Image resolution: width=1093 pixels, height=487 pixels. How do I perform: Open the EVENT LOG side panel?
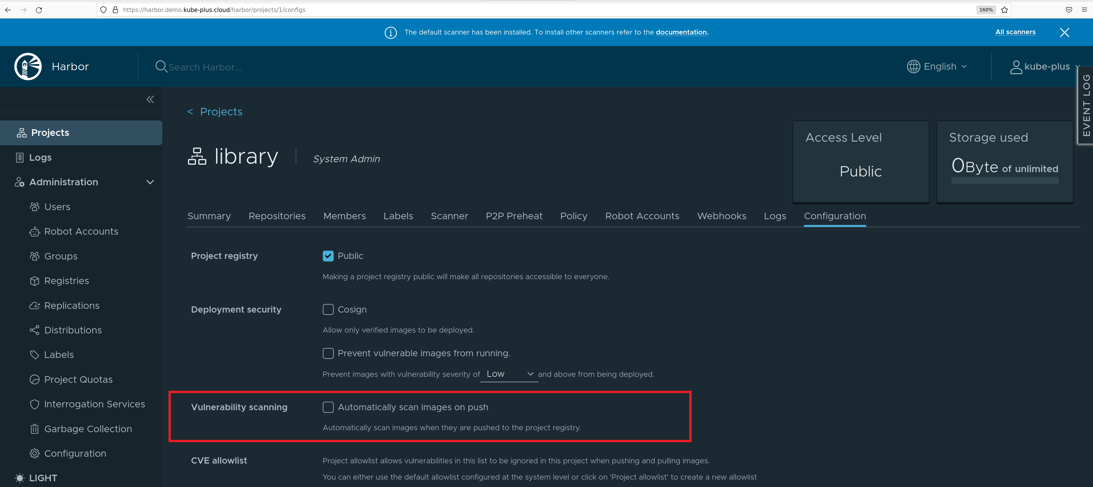(x=1086, y=105)
